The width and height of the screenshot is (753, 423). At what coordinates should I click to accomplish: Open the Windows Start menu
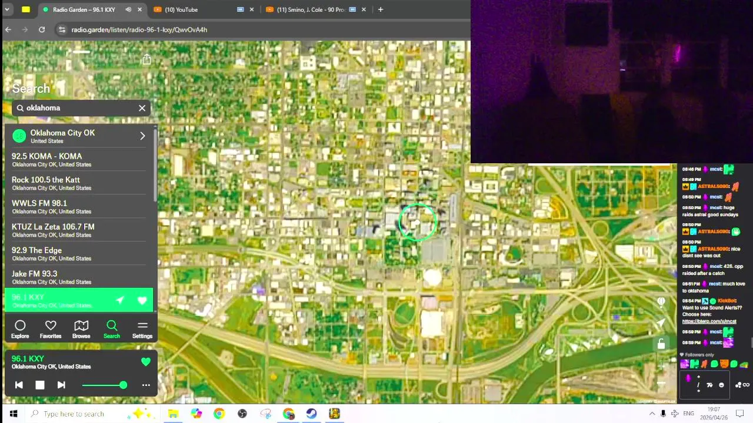click(13, 414)
